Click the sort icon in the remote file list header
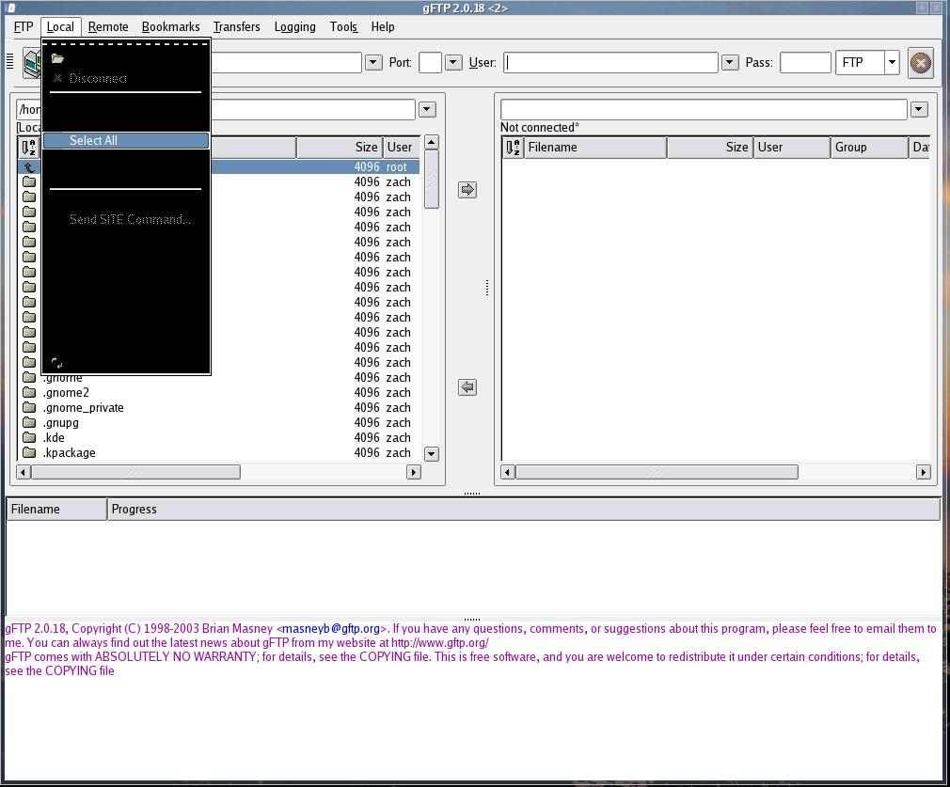The width and height of the screenshot is (950, 787). click(x=513, y=148)
